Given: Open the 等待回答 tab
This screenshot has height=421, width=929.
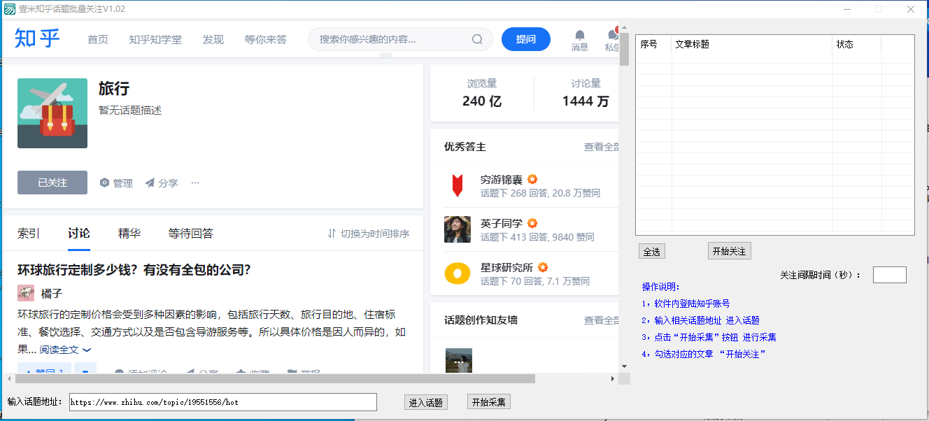Looking at the screenshot, I should [x=191, y=234].
